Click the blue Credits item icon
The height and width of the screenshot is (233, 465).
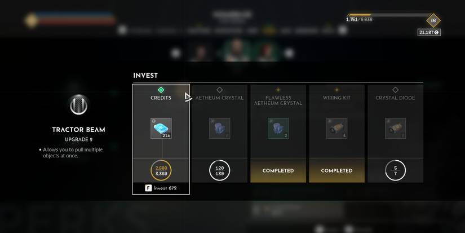tap(161, 128)
